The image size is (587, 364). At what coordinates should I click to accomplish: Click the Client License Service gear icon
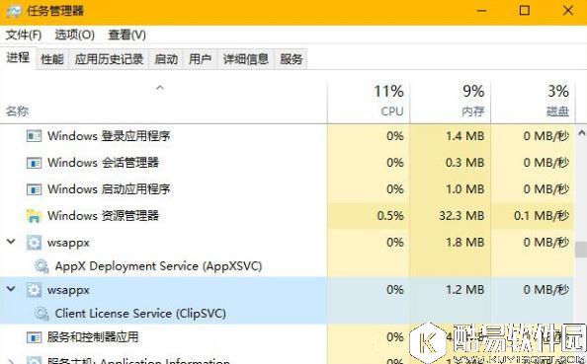point(42,313)
